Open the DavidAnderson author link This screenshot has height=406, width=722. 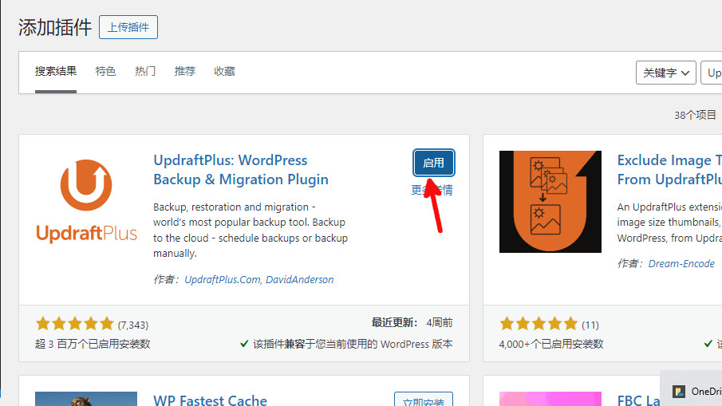[300, 280]
